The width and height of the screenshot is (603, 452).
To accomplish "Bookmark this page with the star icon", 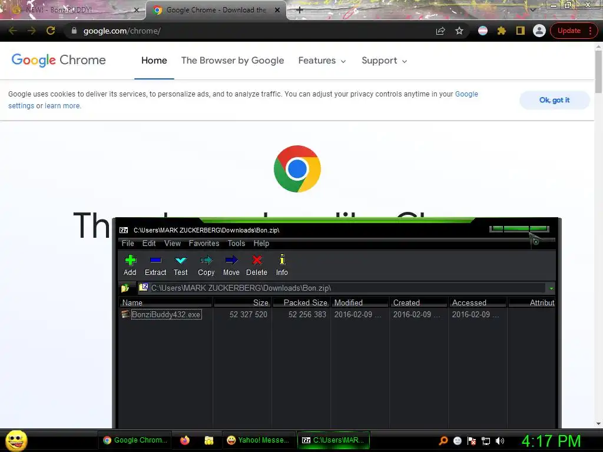I will tap(459, 31).
